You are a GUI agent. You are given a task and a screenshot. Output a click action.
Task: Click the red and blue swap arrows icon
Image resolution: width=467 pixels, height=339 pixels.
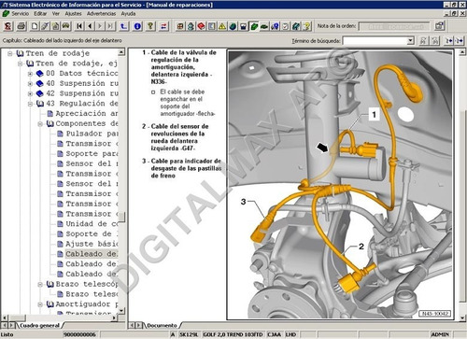(163, 26)
